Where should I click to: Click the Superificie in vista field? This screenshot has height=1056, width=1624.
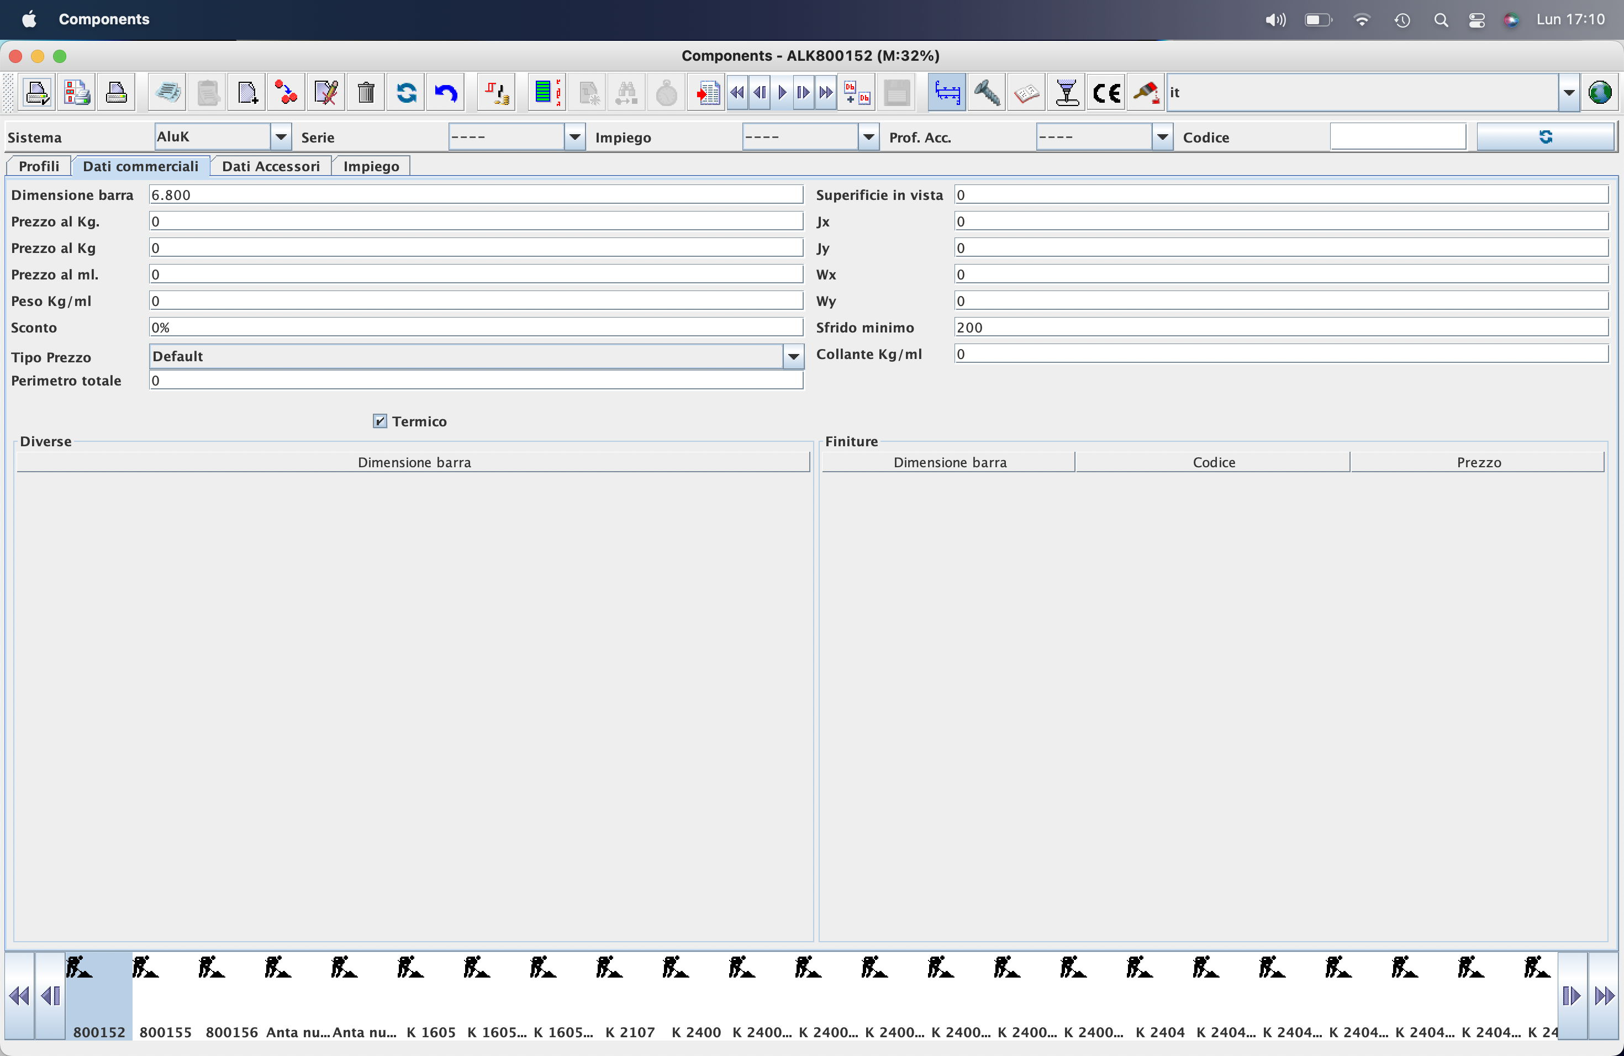tap(1282, 194)
